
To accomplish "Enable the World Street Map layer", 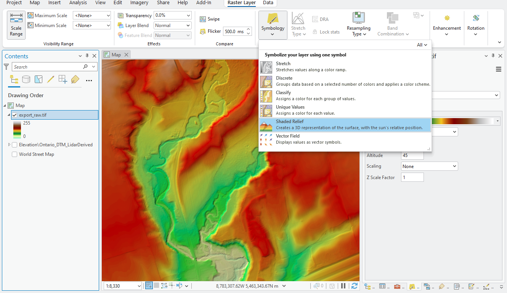I will click(x=14, y=154).
